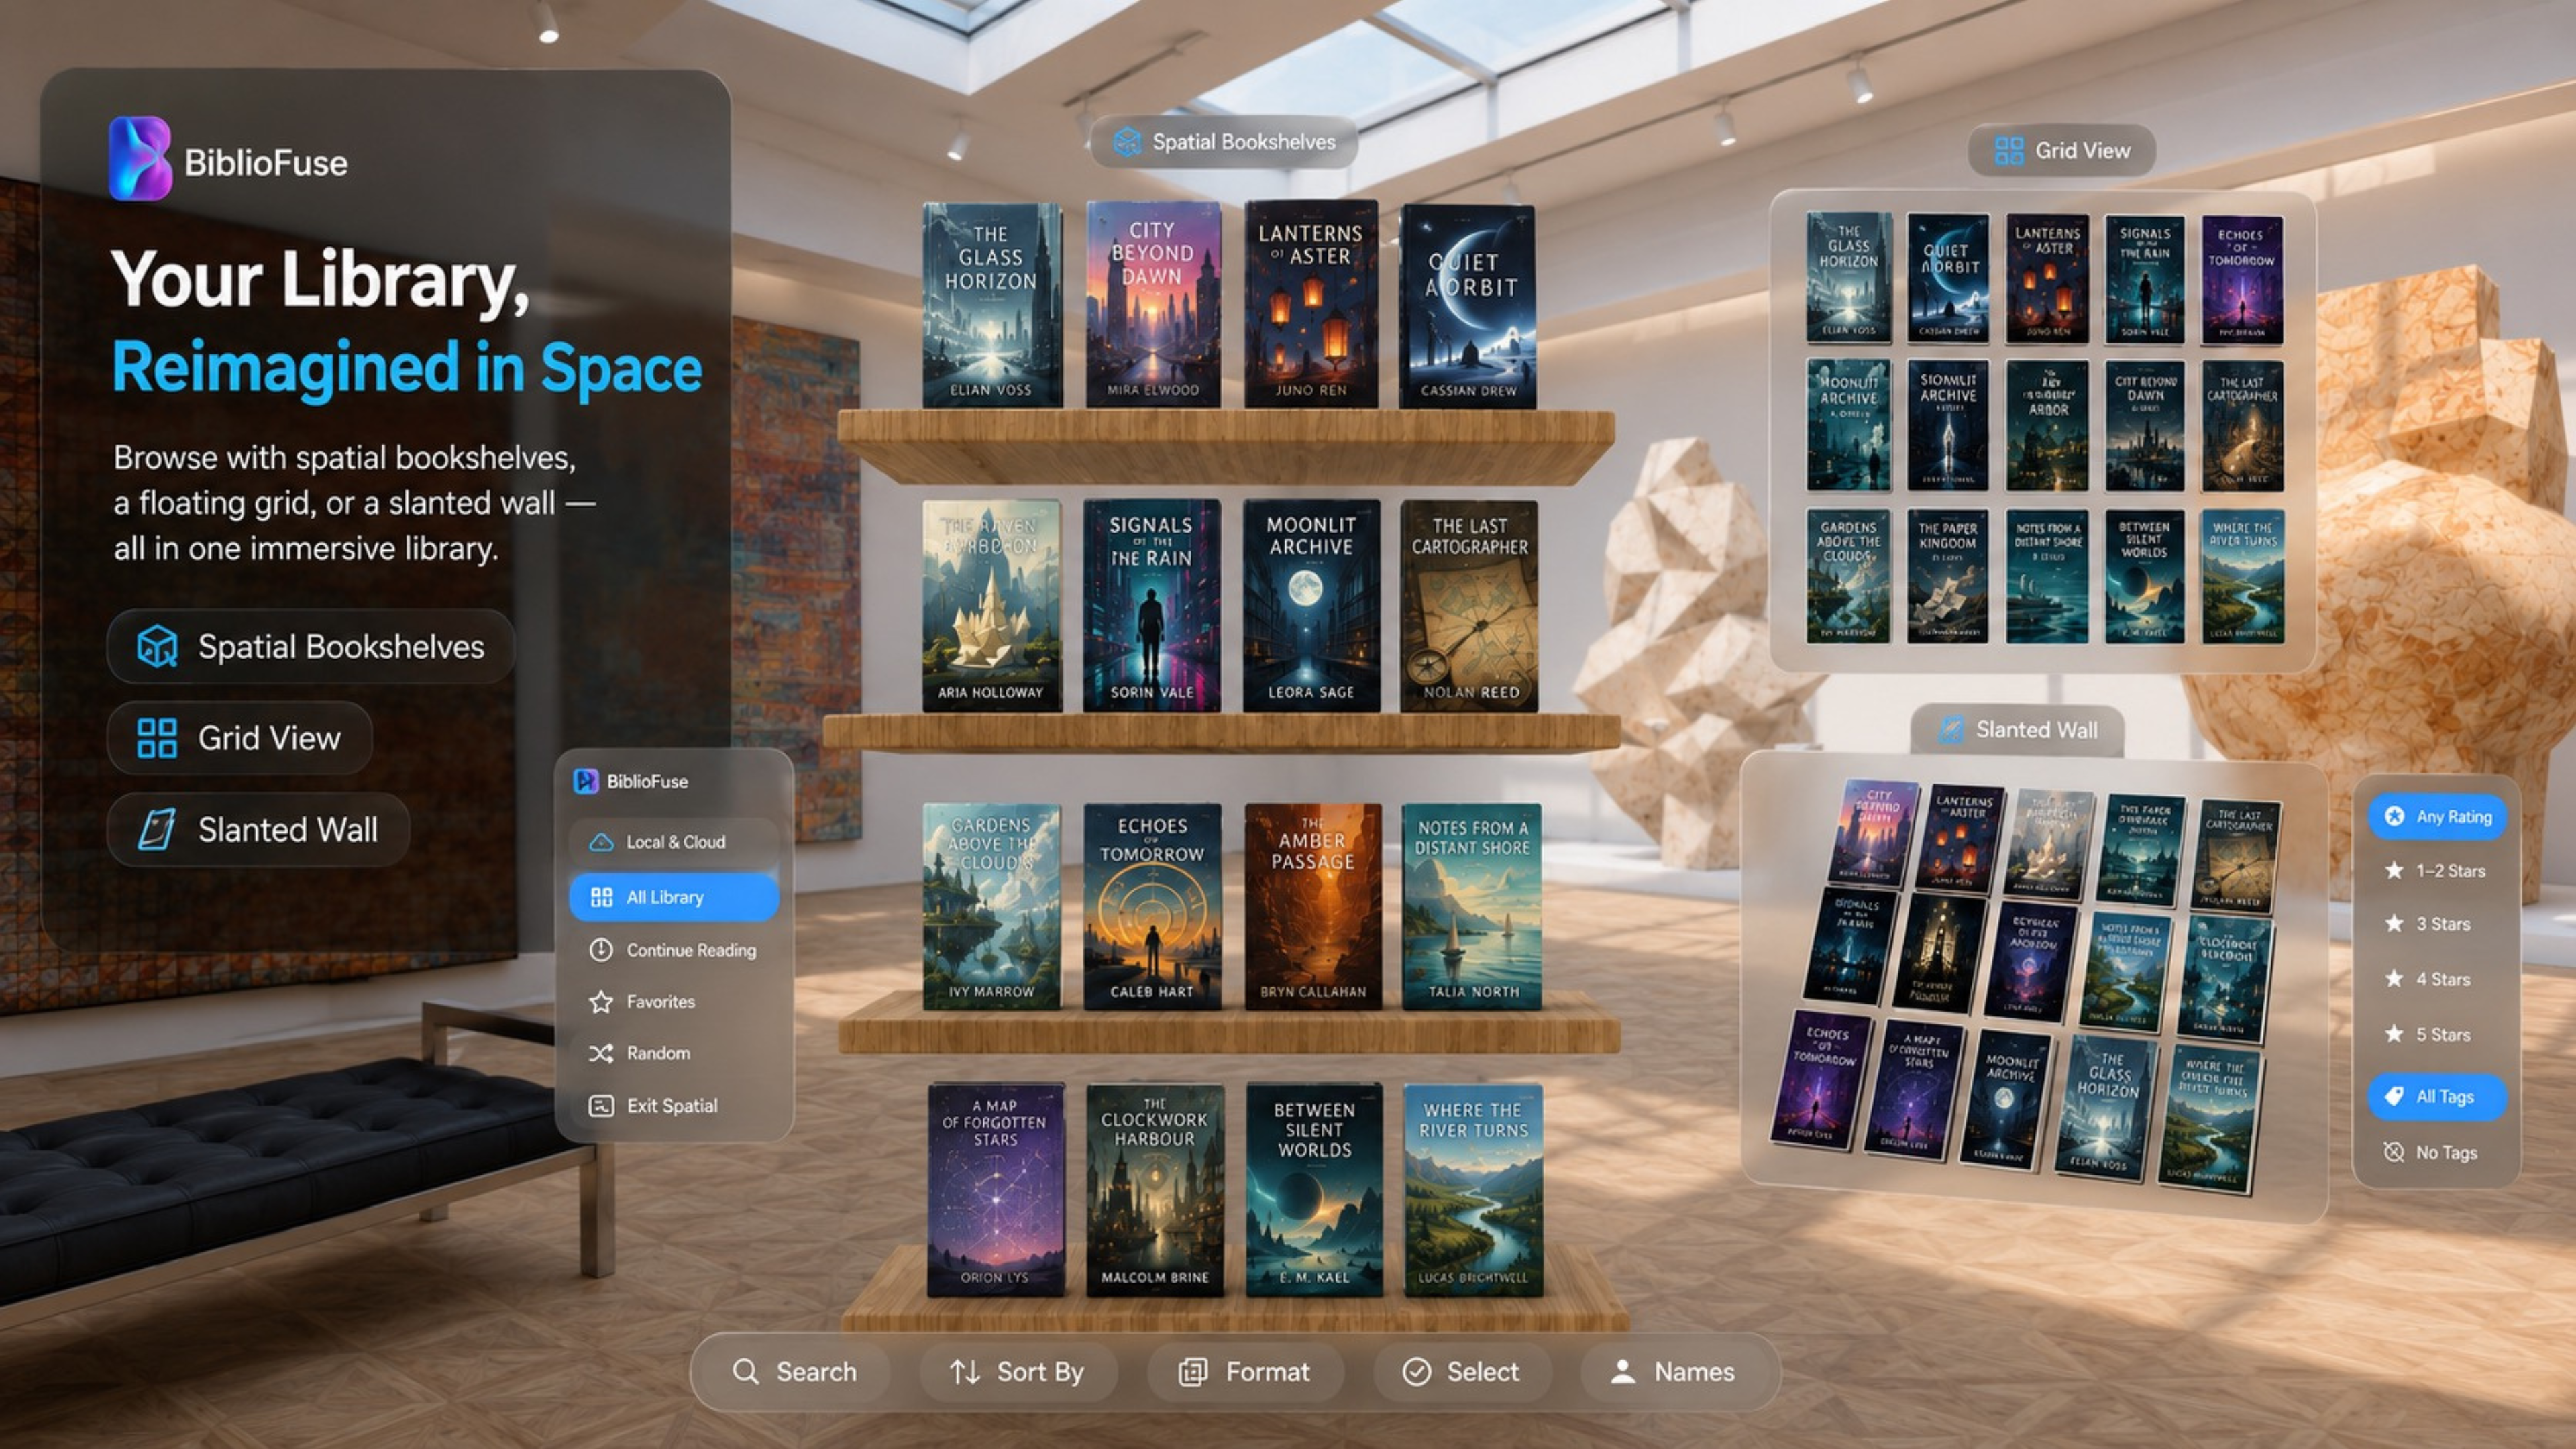Screen dimensions: 2576x1449
Task: Open Quiet Orbit book on bookshelf
Action: [x=1468, y=306]
